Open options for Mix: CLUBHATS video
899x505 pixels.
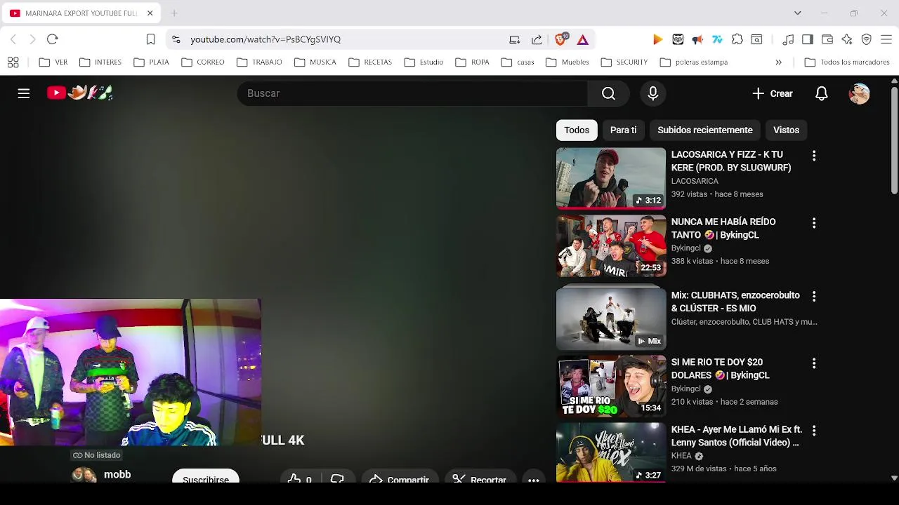(x=814, y=297)
